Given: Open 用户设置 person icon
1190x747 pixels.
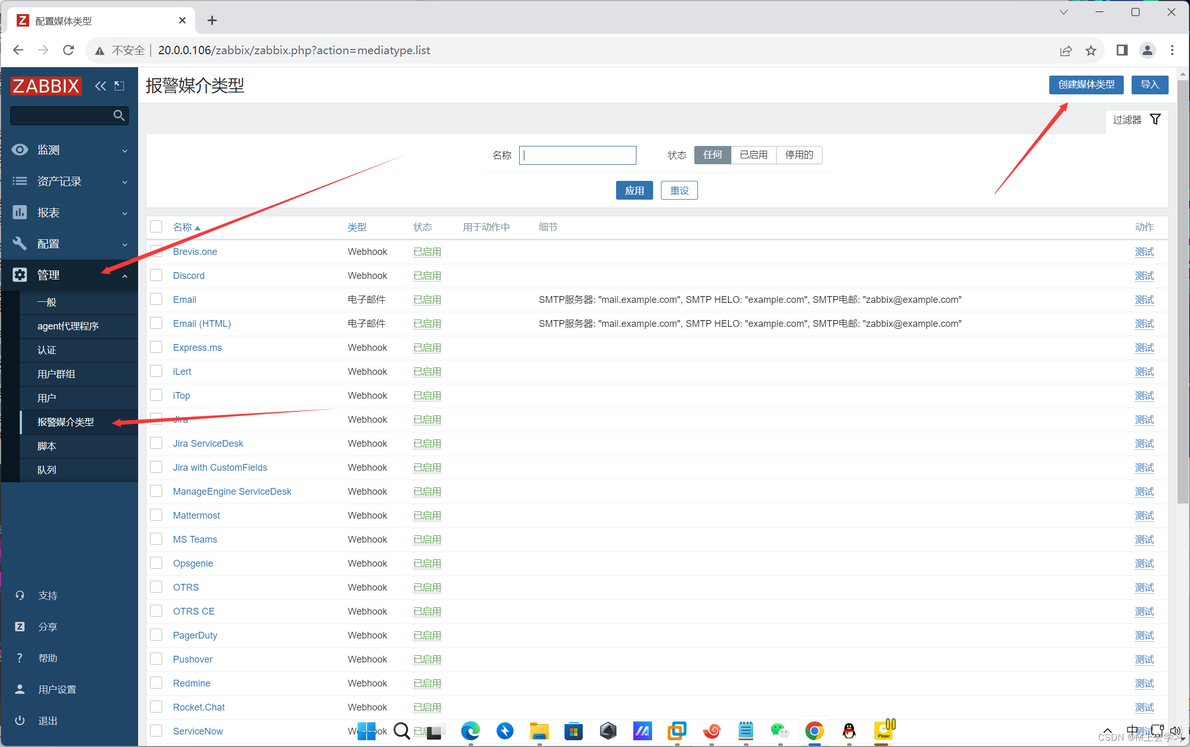Looking at the screenshot, I should pyautogui.click(x=20, y=689).
